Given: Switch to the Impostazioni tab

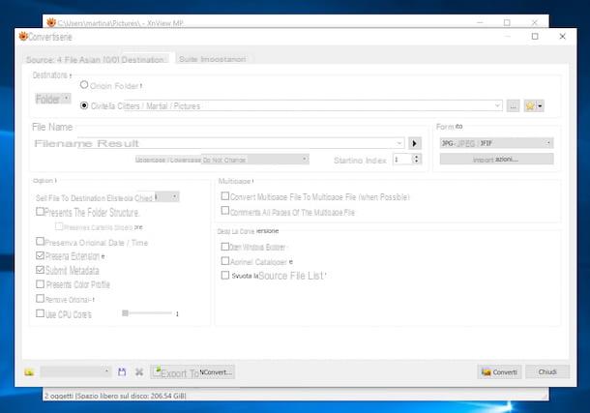Looking at the screenshot, I should pos(212,59).
